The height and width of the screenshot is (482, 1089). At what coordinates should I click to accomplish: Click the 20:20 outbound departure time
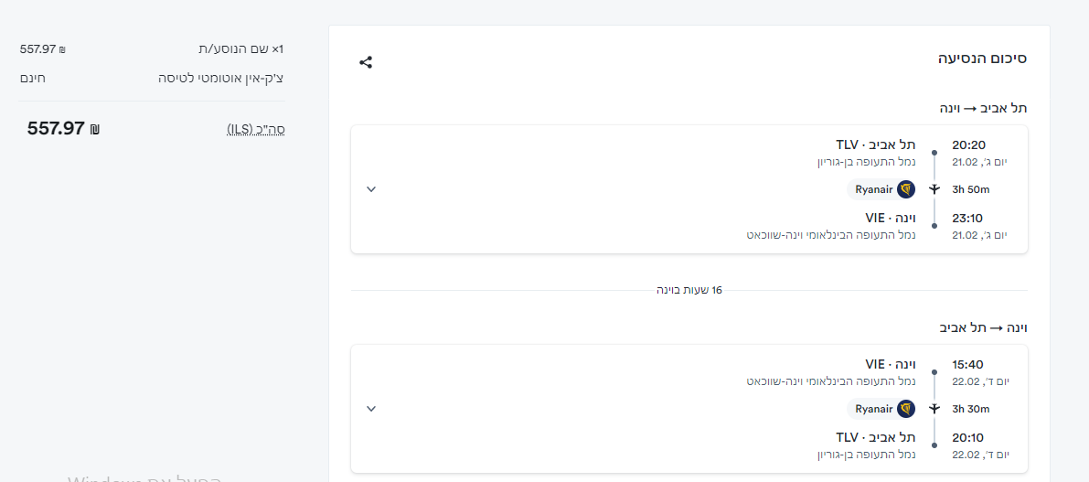[968, 145]
